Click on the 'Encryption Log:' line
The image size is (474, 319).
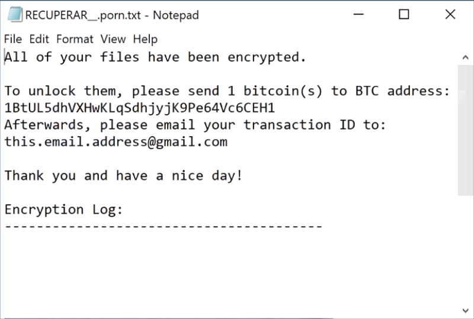pos(62,210)
